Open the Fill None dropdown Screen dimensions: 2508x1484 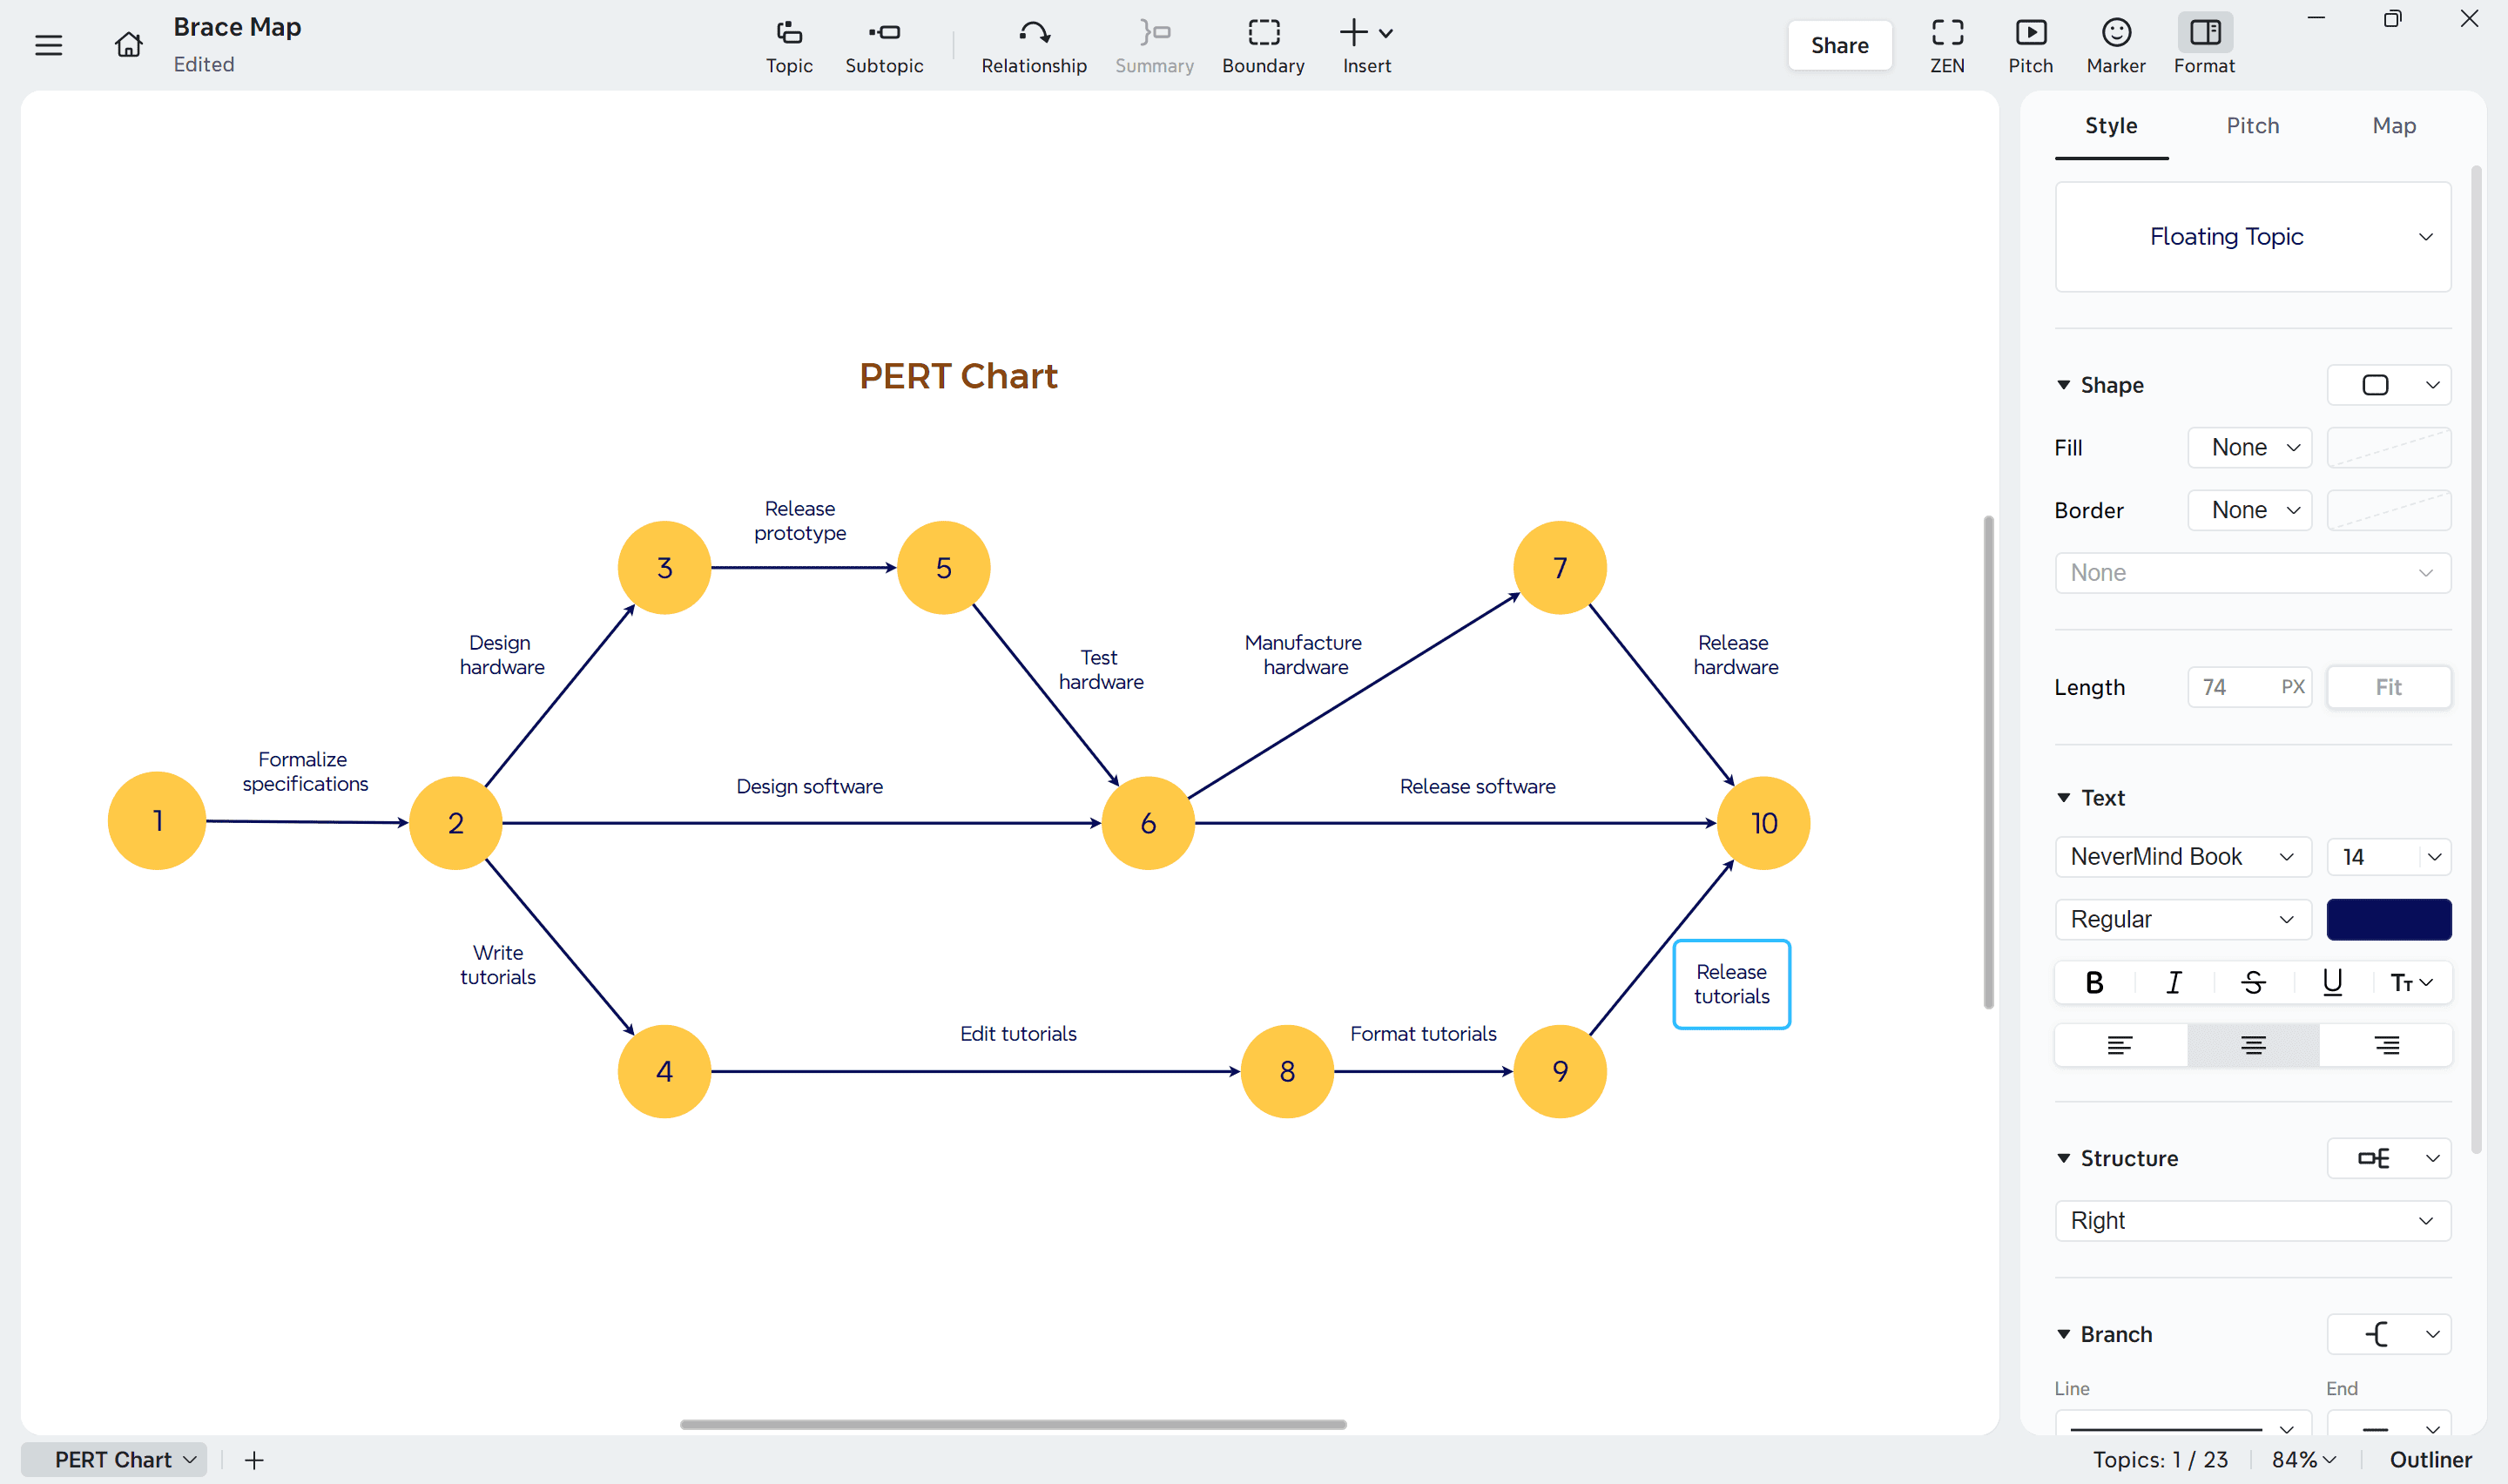pos(2249,447)
